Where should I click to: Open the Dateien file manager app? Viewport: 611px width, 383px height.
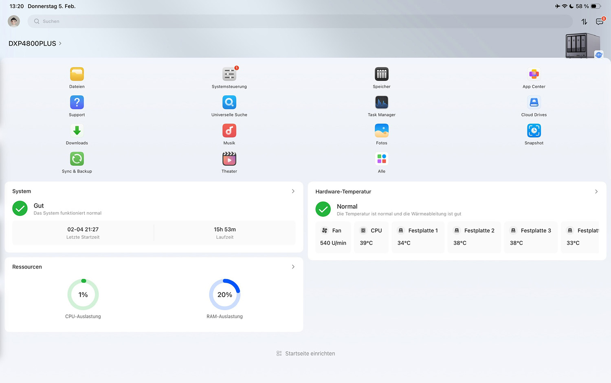pyautogui.click(x=77, y=74)
